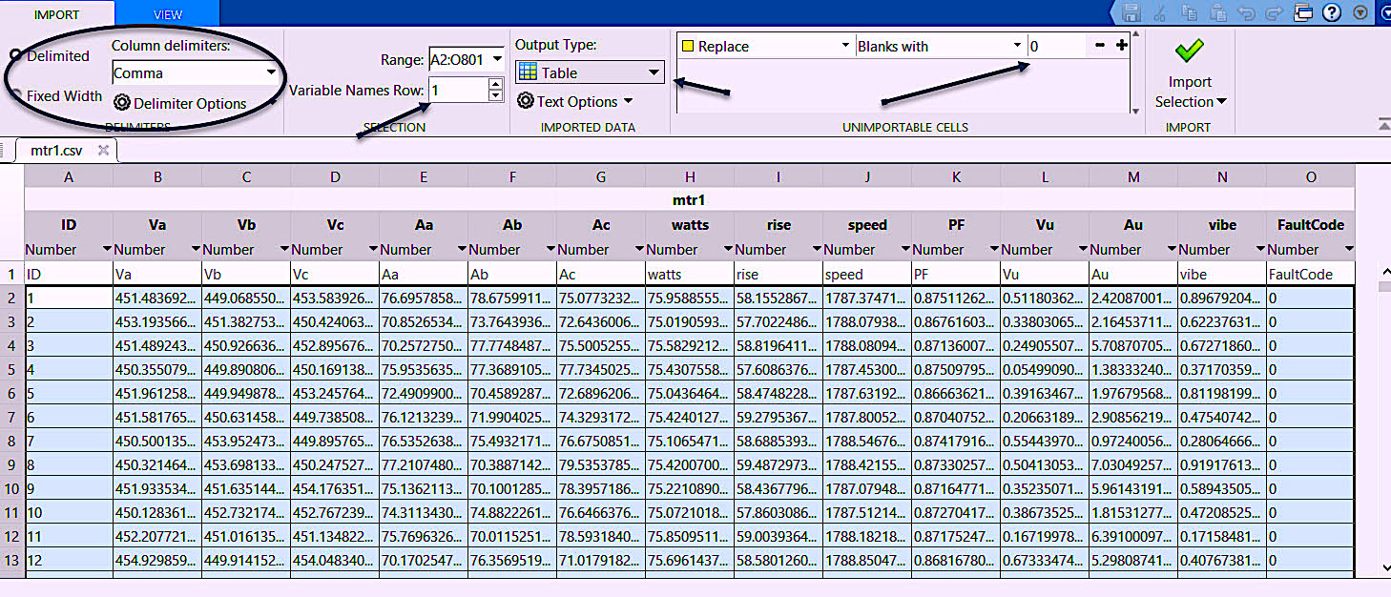Open Delimiter Options gear button
The image size is (1391, 597).
181,103
